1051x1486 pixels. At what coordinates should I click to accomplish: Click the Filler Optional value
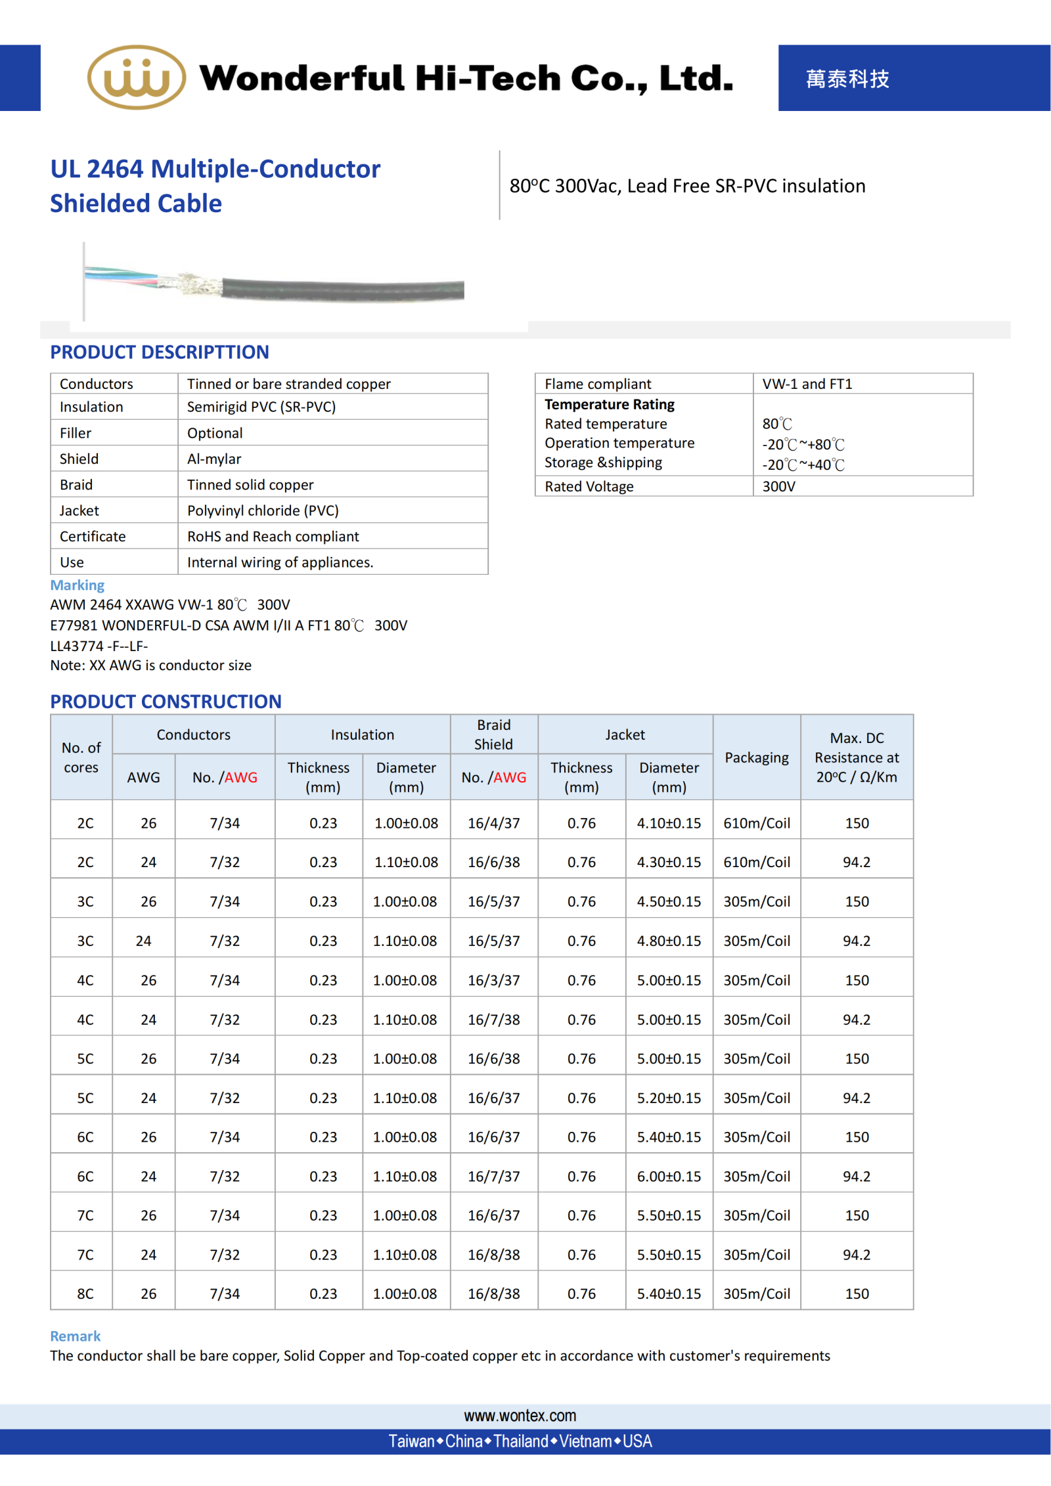tap(215, 433)
